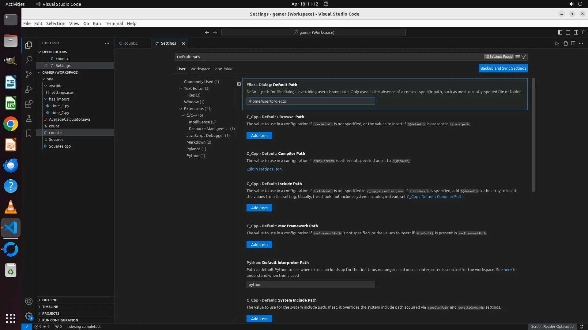Switch to the Workspace settings tab
This screenshot has width=588, height=330.
pos(200,69)
